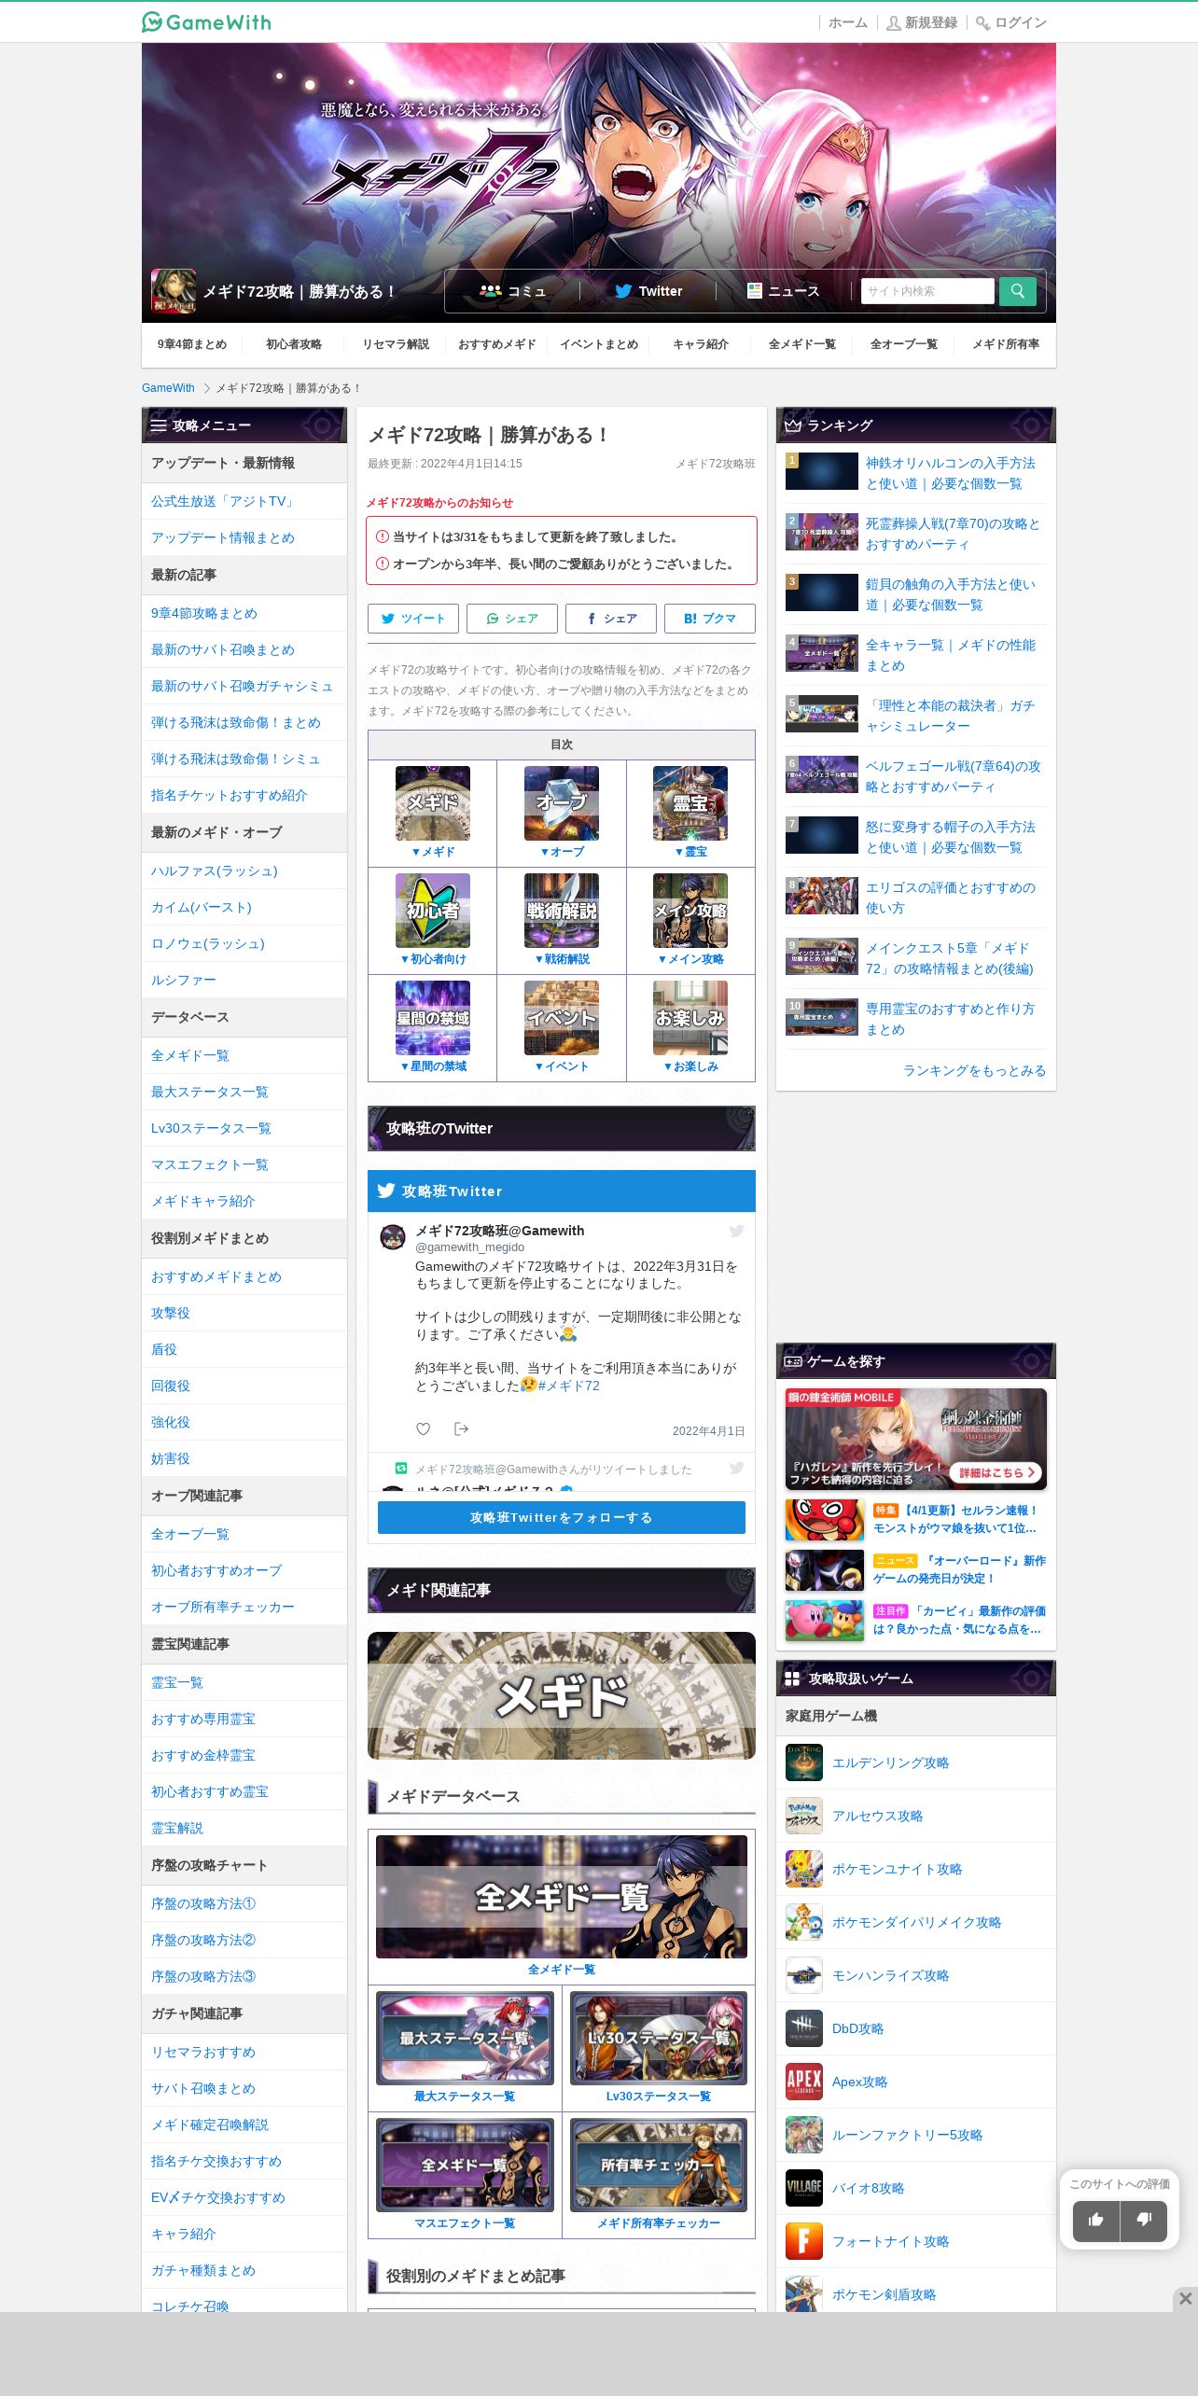
Task: Open the エルデンリング攻略 link
Action: pos(890,1762)
